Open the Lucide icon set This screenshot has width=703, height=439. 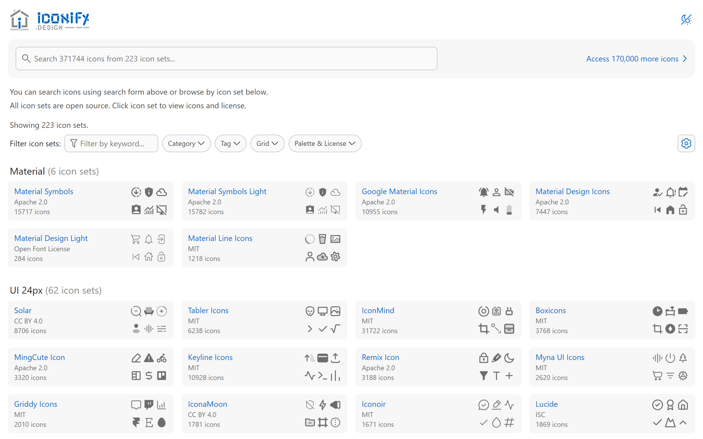546,404
